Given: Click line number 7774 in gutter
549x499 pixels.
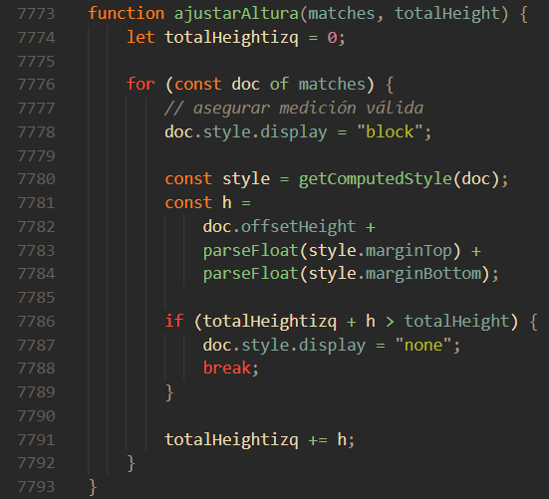Looking at the screenshot, I should (x=36, y=38).
